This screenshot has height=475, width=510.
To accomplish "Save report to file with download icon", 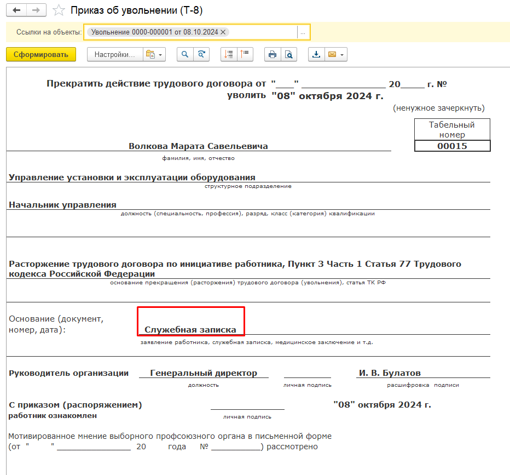I will click(x=316, y=54).
